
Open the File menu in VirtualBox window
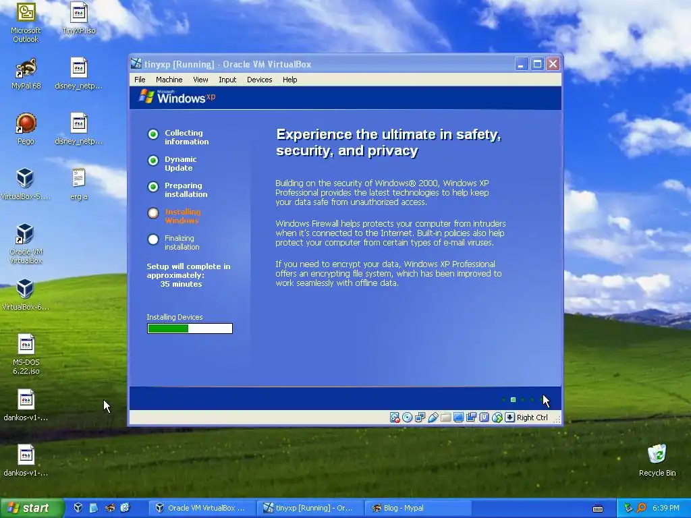click(140, 80)
